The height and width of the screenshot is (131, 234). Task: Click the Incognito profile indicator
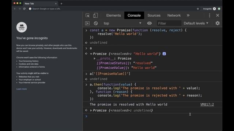pos(210,9)
